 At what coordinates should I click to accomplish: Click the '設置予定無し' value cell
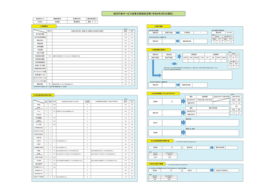tap(169, 33)
